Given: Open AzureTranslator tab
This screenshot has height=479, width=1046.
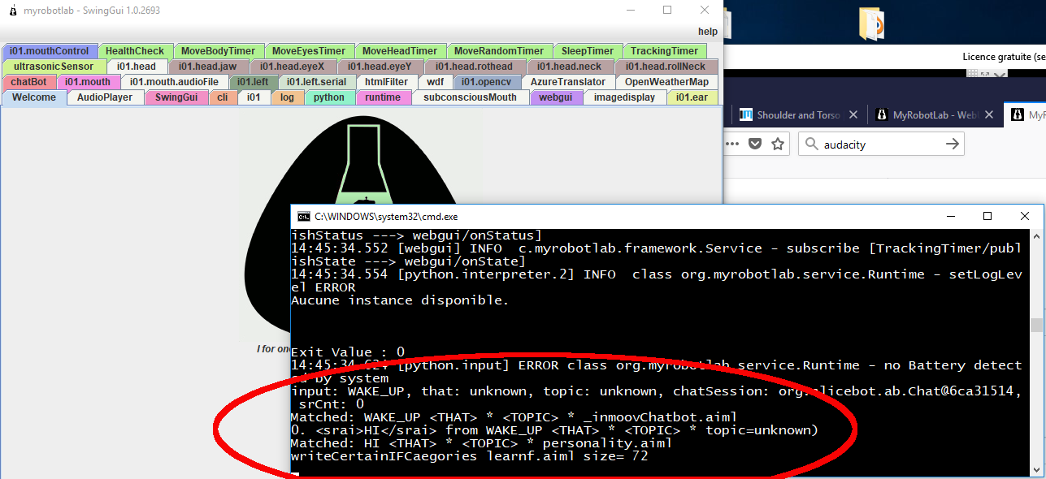Looking at the screenshot, I should click(x=568, y=82).
